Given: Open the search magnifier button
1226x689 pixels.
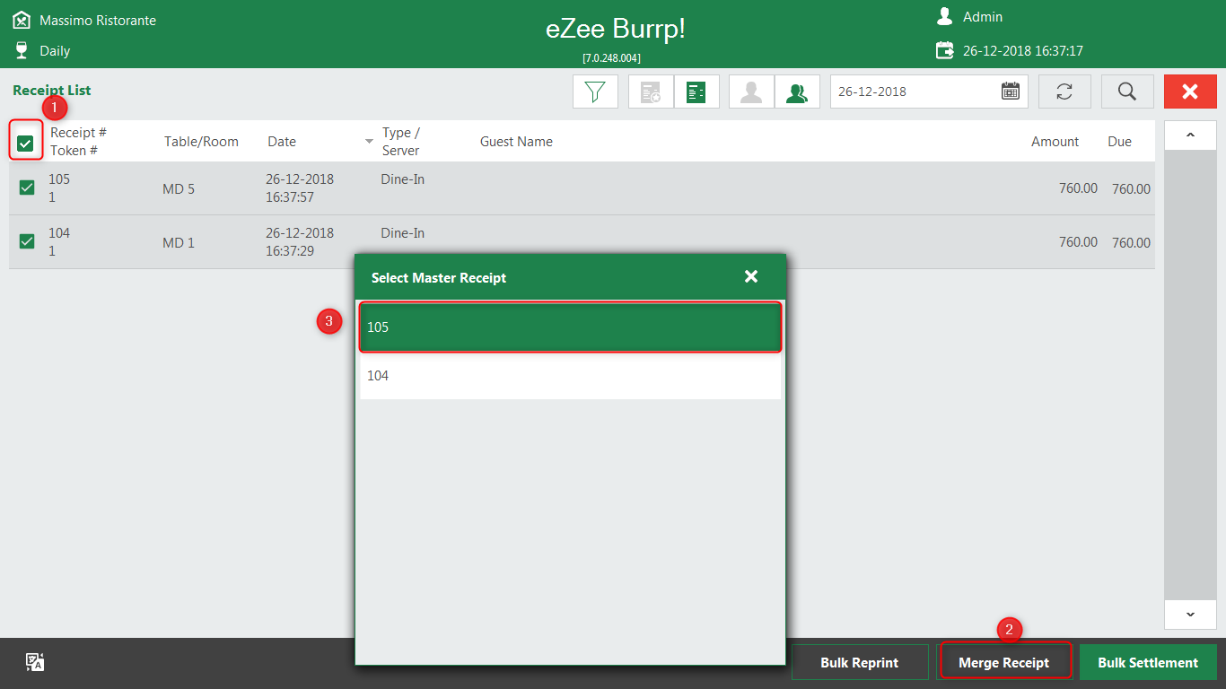Looking at the screenshot, I should click(x=1127, y=92).
